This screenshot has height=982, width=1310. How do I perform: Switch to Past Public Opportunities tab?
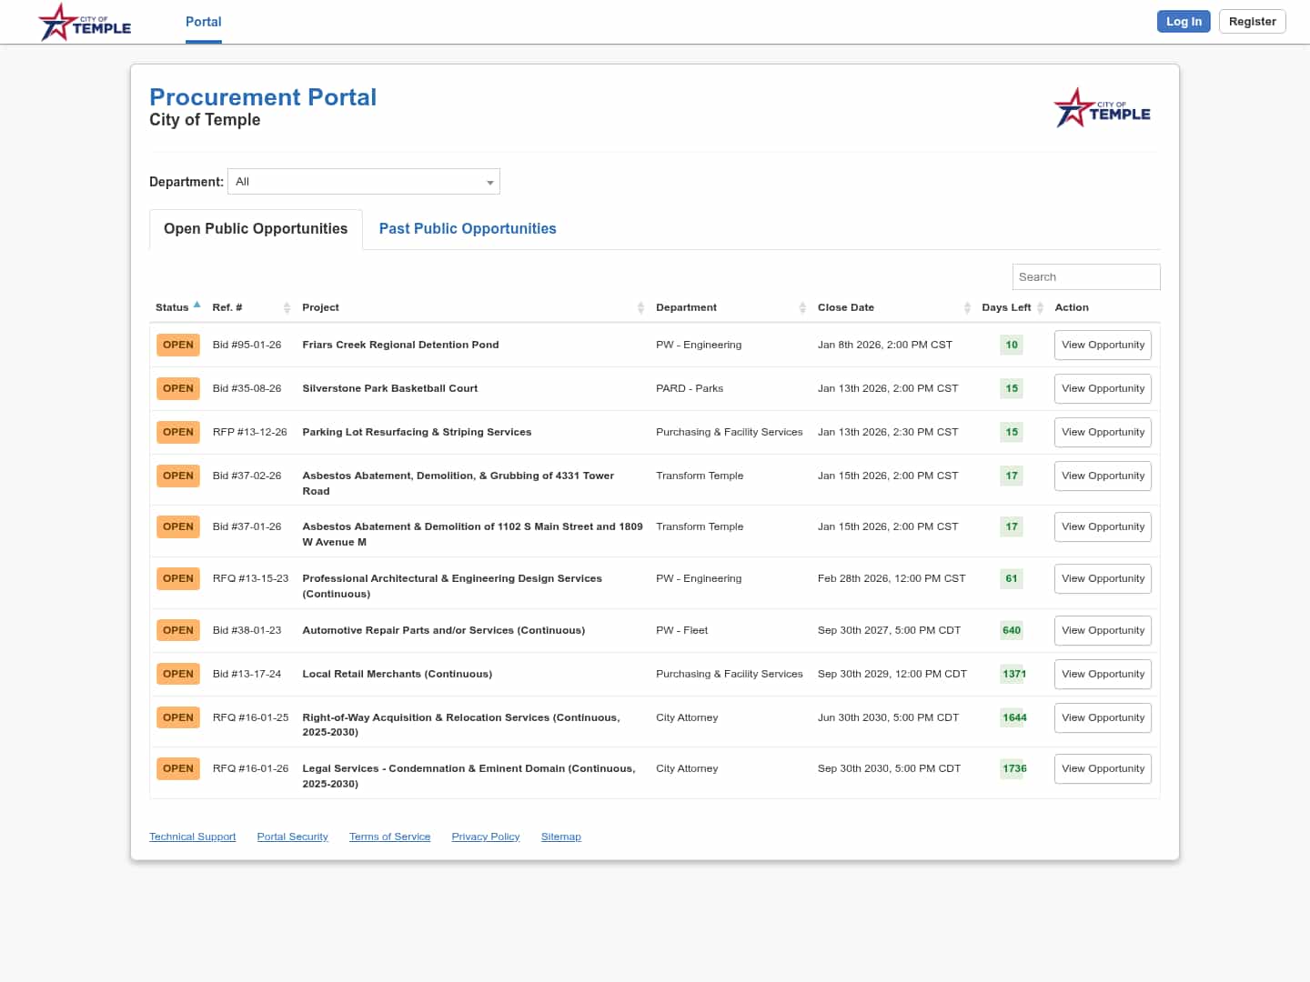pos(468,229)
